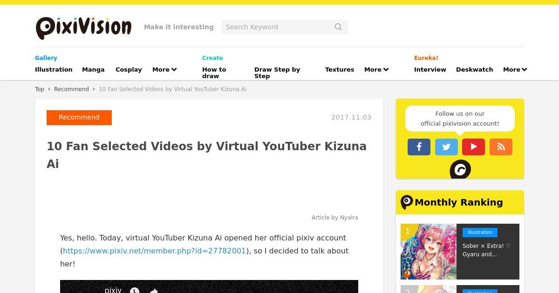Image resolution: width=559 pixels, height=293 pixels.
Task: Click the Make it interesting tagline
Action: pos(179,27)
